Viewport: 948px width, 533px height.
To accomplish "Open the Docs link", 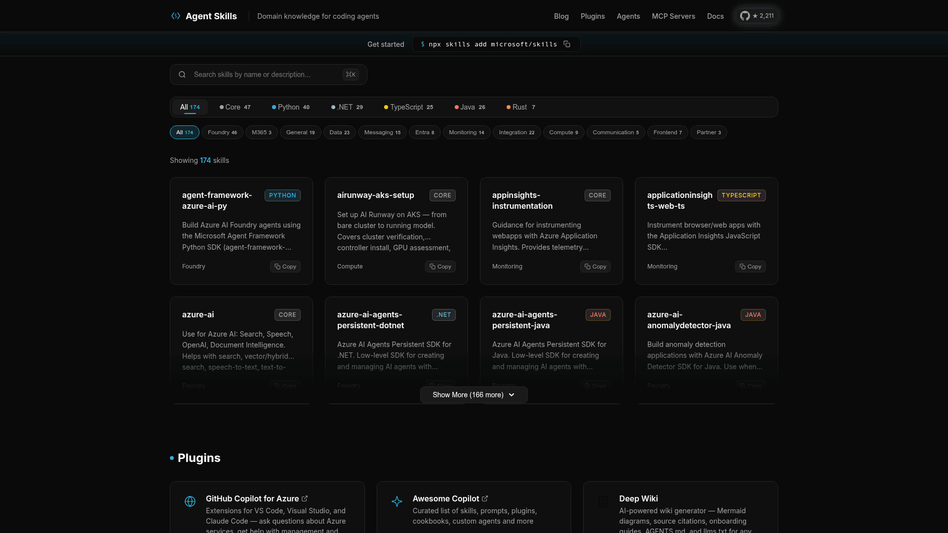I will (x=715, y=16).
